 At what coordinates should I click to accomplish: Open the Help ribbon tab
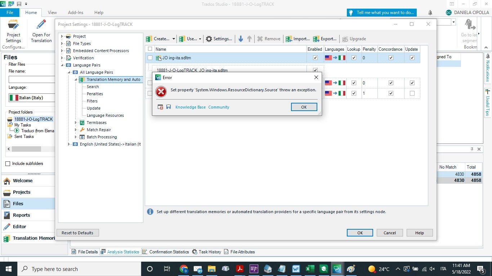click(x=99, y=13)
